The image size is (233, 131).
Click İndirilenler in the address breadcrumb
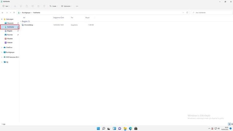[37, 13]
